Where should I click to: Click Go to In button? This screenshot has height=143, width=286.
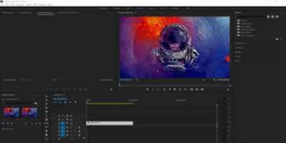pyautogui.click(x=164, y=89)
